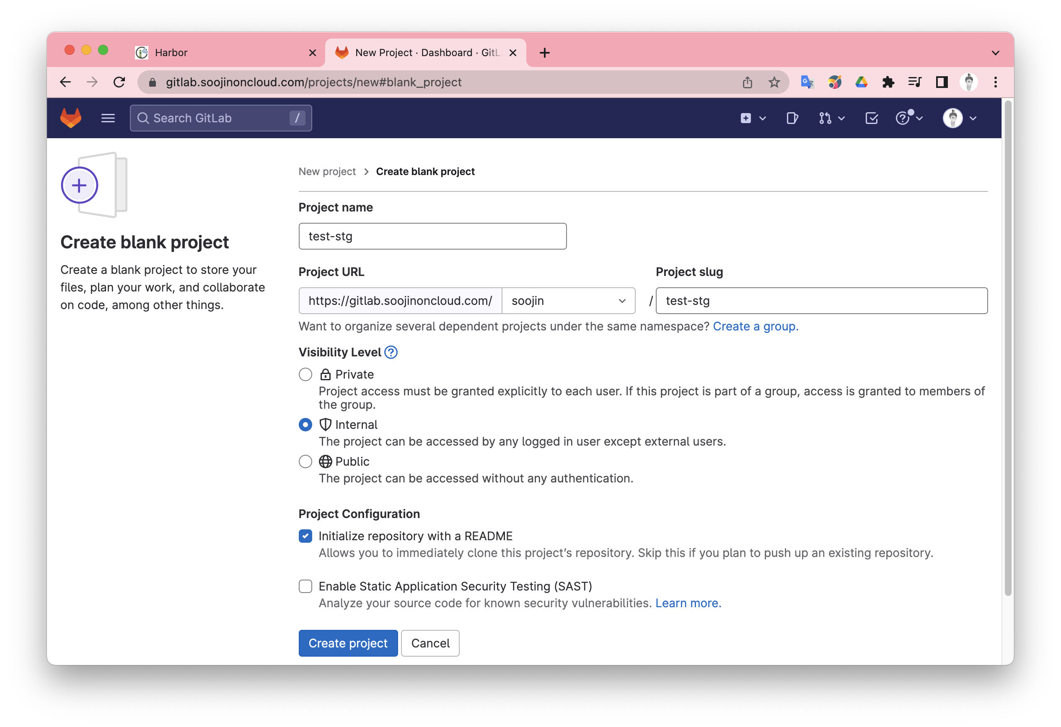Click the New project breadcrumb
The height and width of the screenshot is (727, 1061).
327,172
